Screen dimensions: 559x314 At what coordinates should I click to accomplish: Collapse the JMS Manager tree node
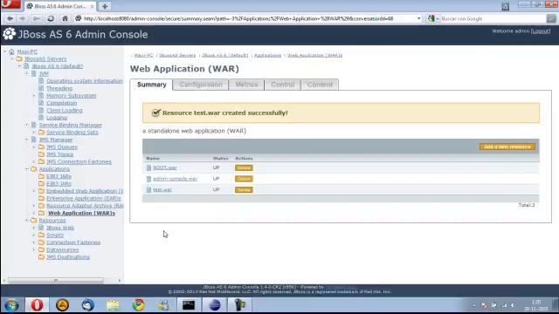(27, 140)
